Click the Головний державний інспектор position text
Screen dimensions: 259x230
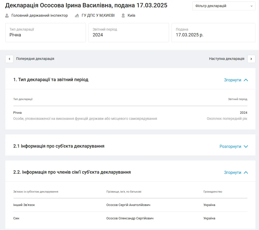[x=40, y=15]
